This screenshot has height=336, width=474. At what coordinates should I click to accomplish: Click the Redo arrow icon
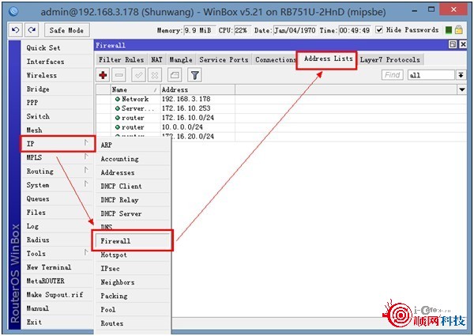(32, 30)
